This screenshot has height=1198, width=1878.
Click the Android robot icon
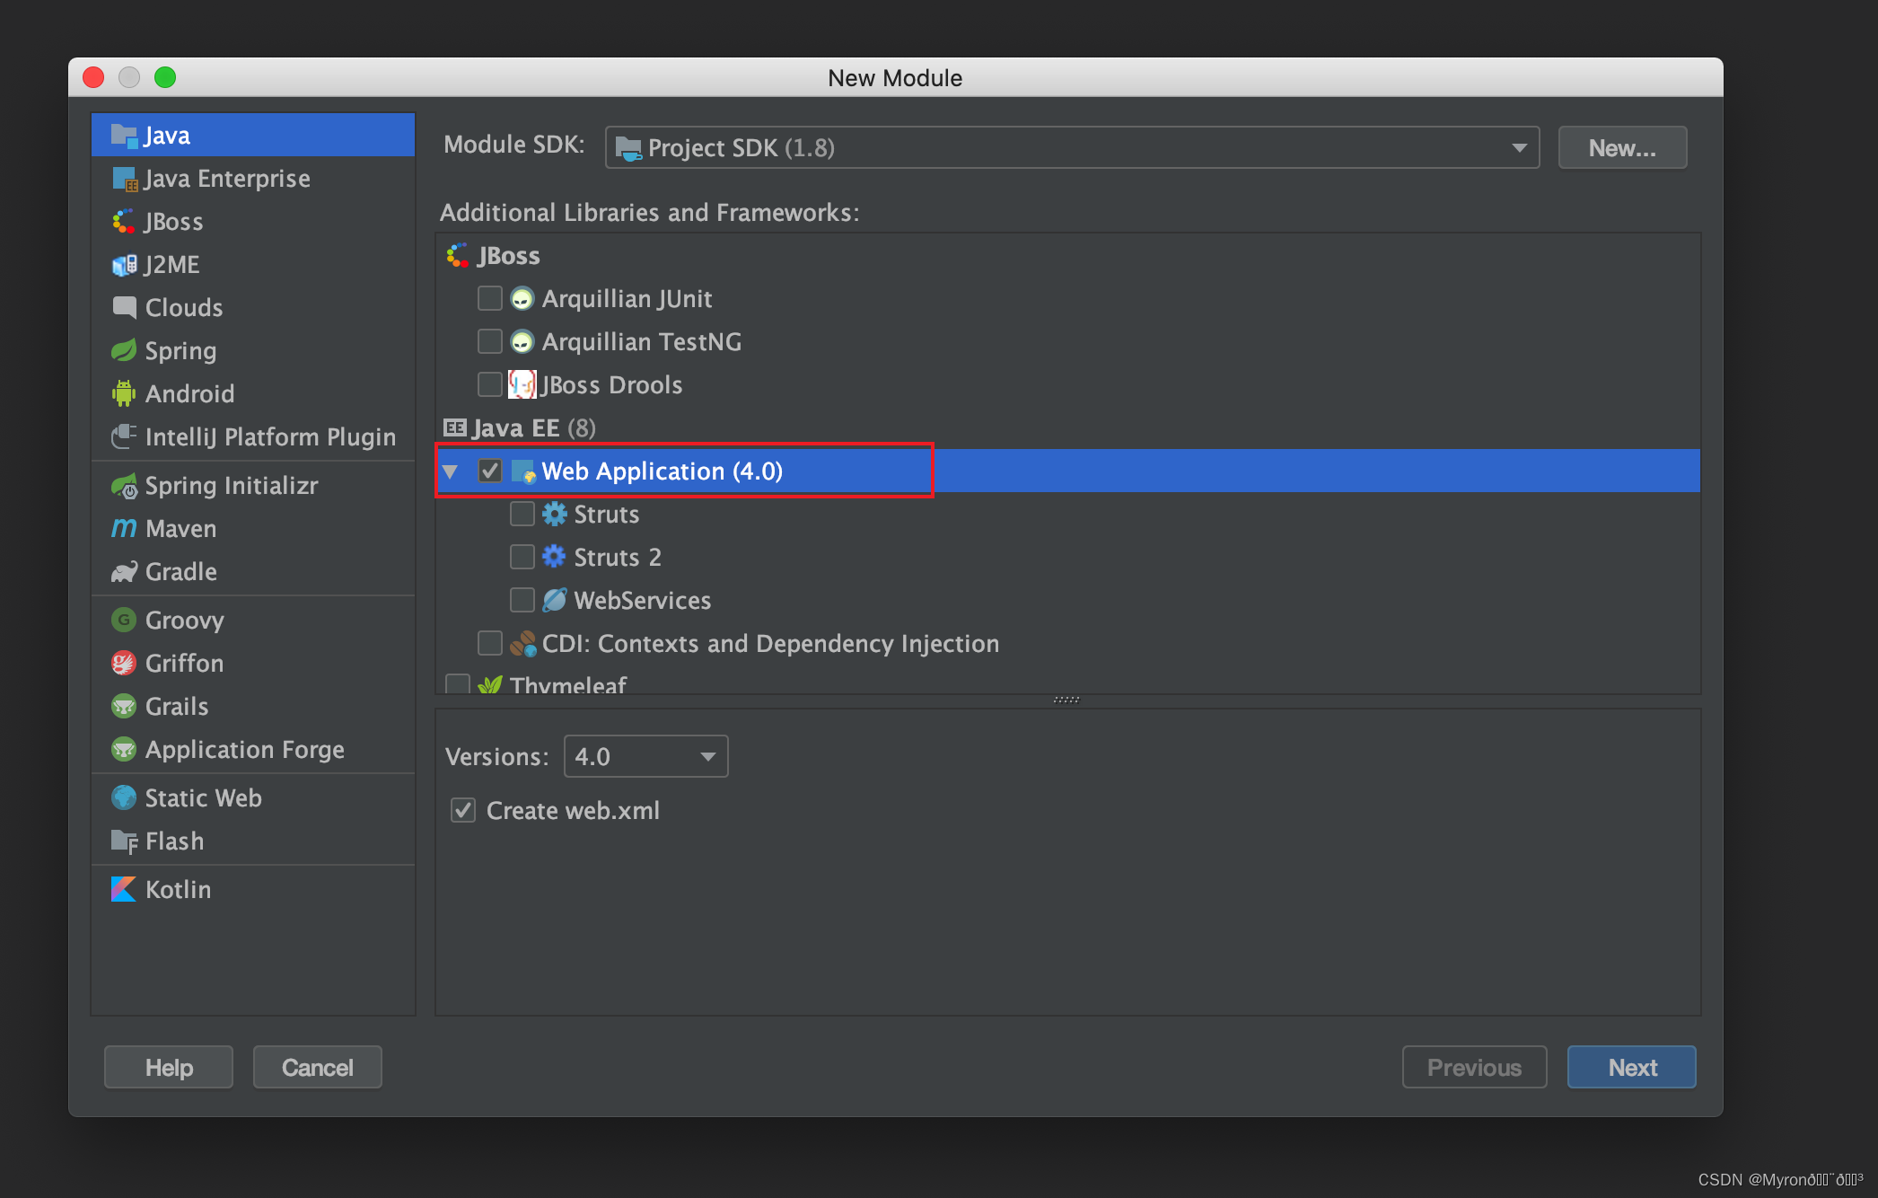click(124, 394)
